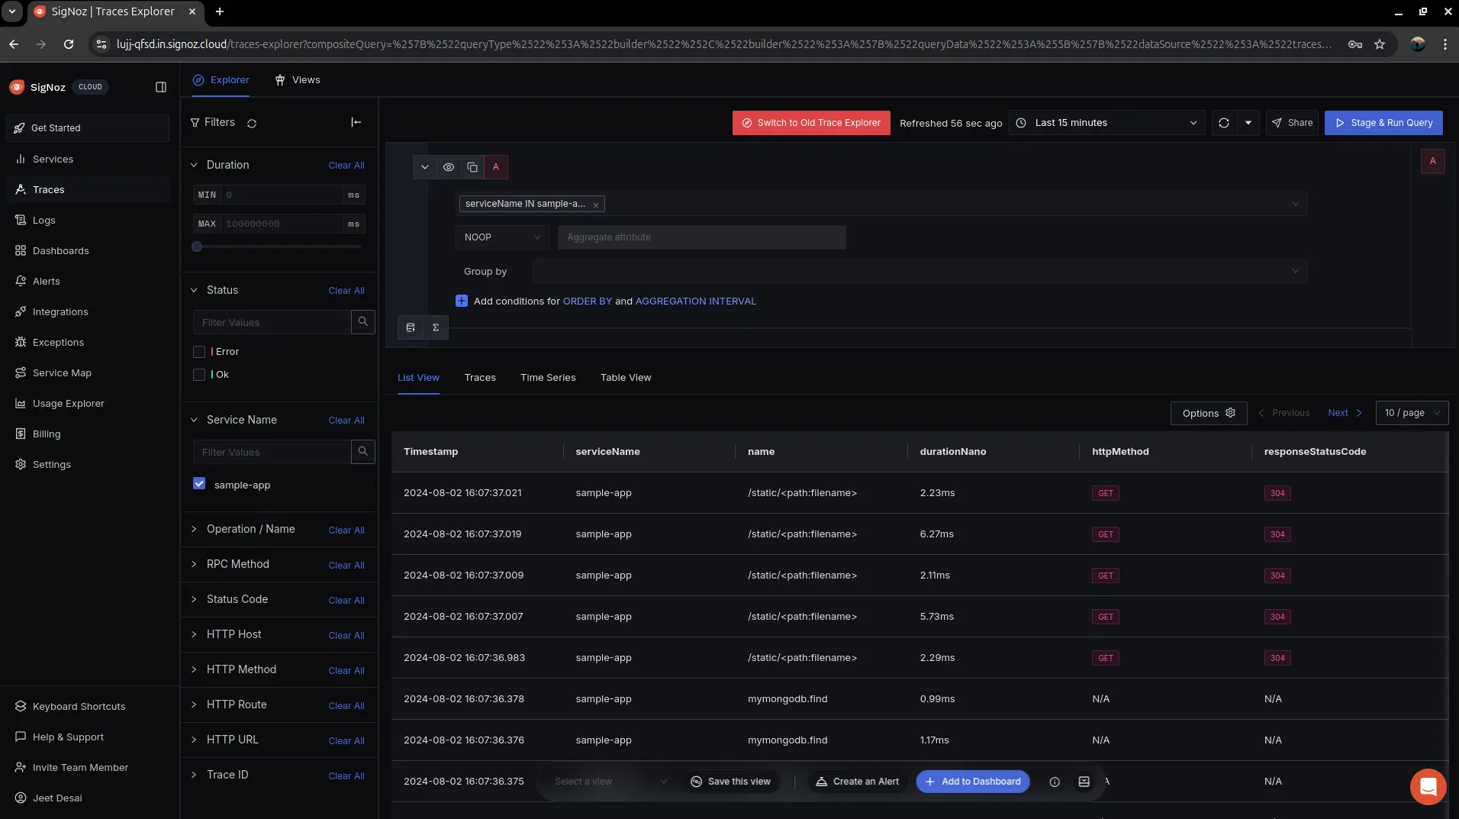Open the chat support bubble
The width and height of the screenshot is (1459, 819).
(1428, 786)
